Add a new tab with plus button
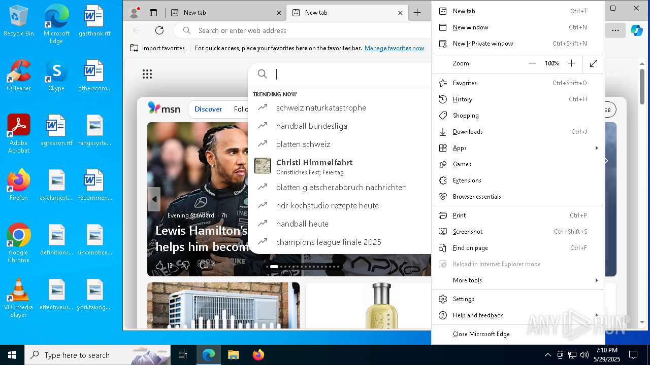This screenshot has width=650, height=365. [417, 13]
